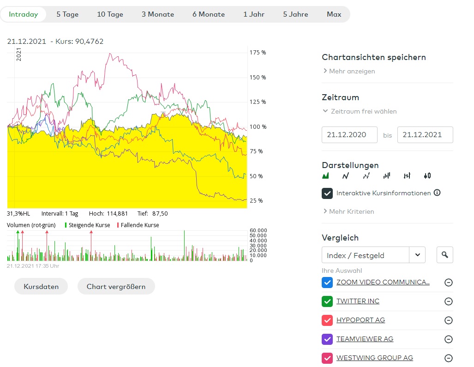The height and width of the screenshot is (367, 474).
Task: Toggle the TWITTER INC comparison checkbox
Action: 327,301
